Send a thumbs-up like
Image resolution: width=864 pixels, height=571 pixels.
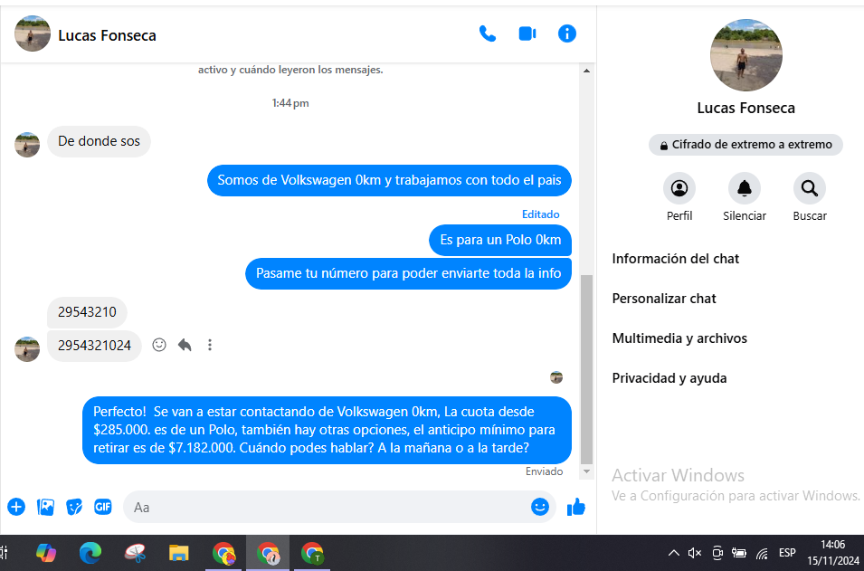[575, 507]
